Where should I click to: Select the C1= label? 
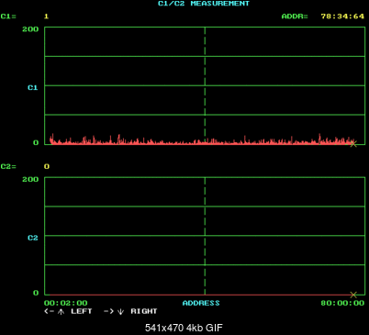(8, 17)
